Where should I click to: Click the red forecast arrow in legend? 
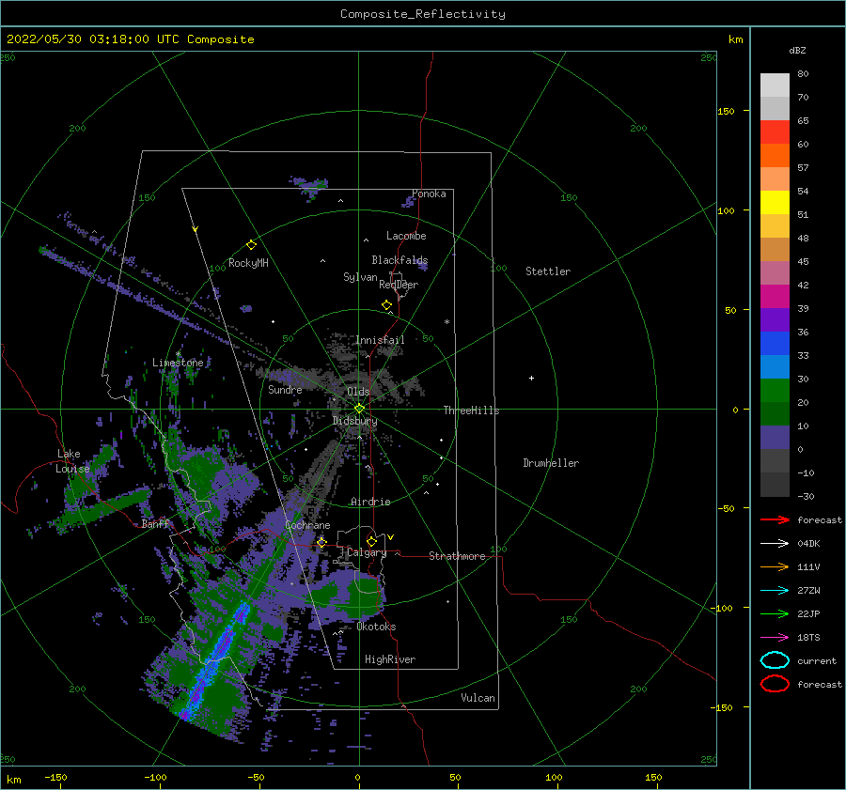(x=775, y=519)
